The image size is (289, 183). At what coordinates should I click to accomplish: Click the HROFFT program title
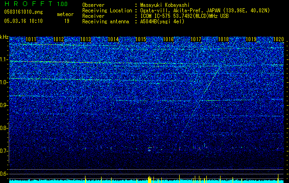[x=28, y=4]
